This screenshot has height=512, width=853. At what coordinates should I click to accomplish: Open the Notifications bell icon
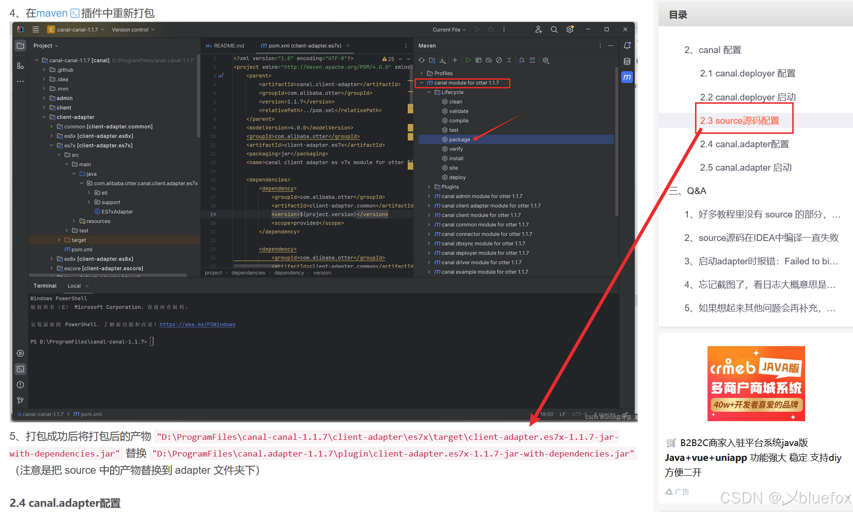click(x=627, y=46)
